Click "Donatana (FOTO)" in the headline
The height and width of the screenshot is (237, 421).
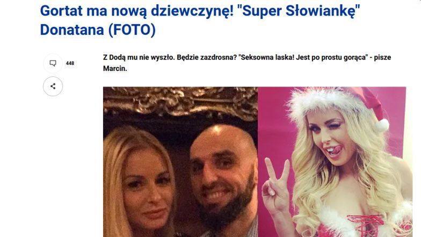point(98,30)
